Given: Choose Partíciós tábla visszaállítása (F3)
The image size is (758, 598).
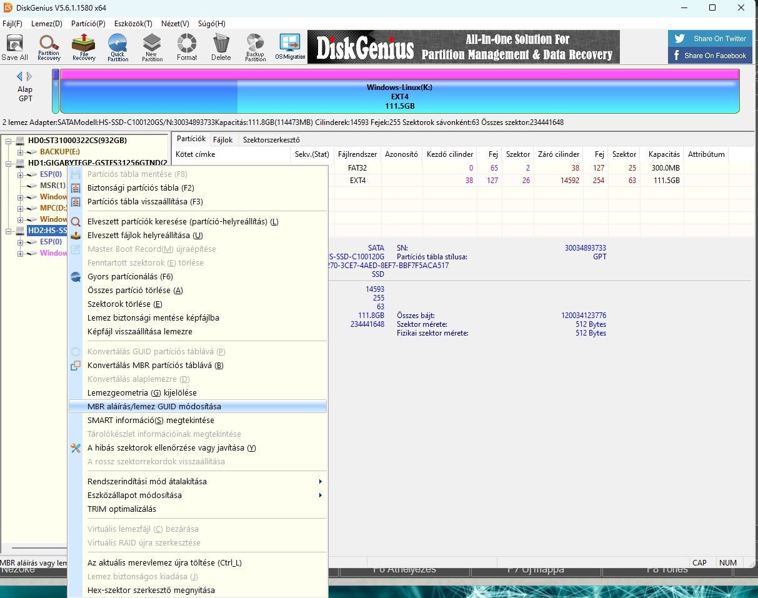Looking at the screenshot, I should [x=197, y=202].
